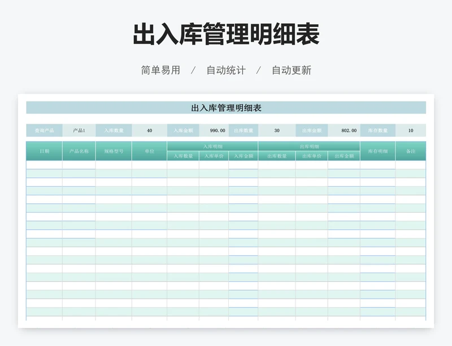Click the 出库明细 group header

click(x=309, y=146)
